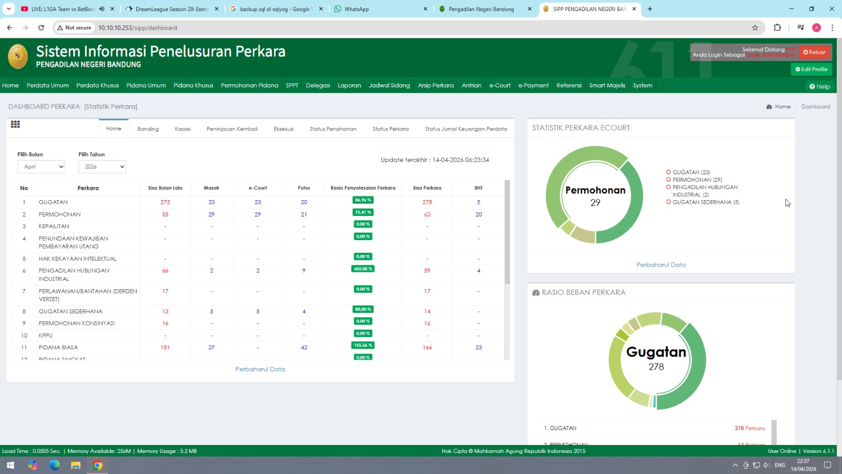This screenshot has width=842, height=474.
Task: Expand the Perdata Umum menu
Action: tap(47, 85)
